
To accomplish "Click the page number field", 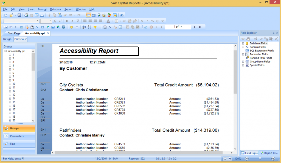I will coord(178,27).
